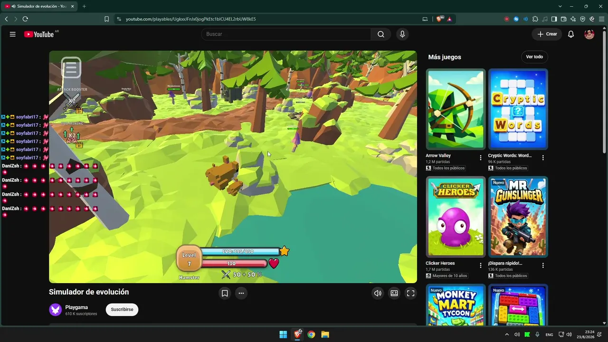
Task: Open options for Arrow Valley
Action: point(481,158)
